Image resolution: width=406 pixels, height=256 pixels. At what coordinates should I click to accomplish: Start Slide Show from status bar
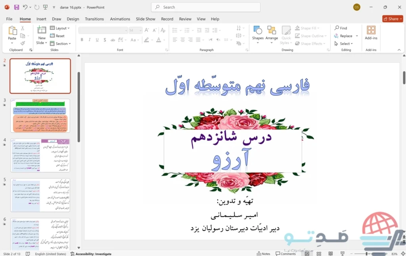(342, 254)
